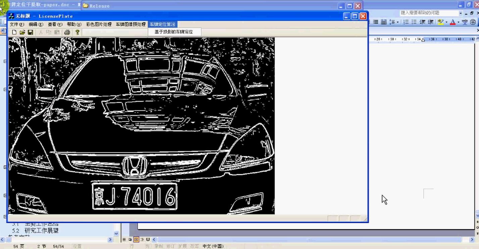Toggle 录制 indicator in Word status bar
The height and width of the screenshot is (249, 479).
[158, 246]
